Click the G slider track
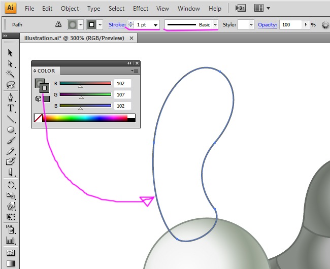This screenshot has height=269, width=330. (85, 94)
